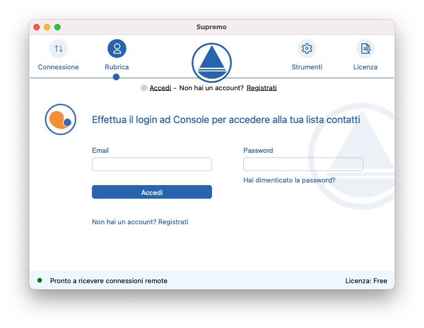Click the green ready status indicator
Screen dimensions: 424x328
tap(40, 281)
